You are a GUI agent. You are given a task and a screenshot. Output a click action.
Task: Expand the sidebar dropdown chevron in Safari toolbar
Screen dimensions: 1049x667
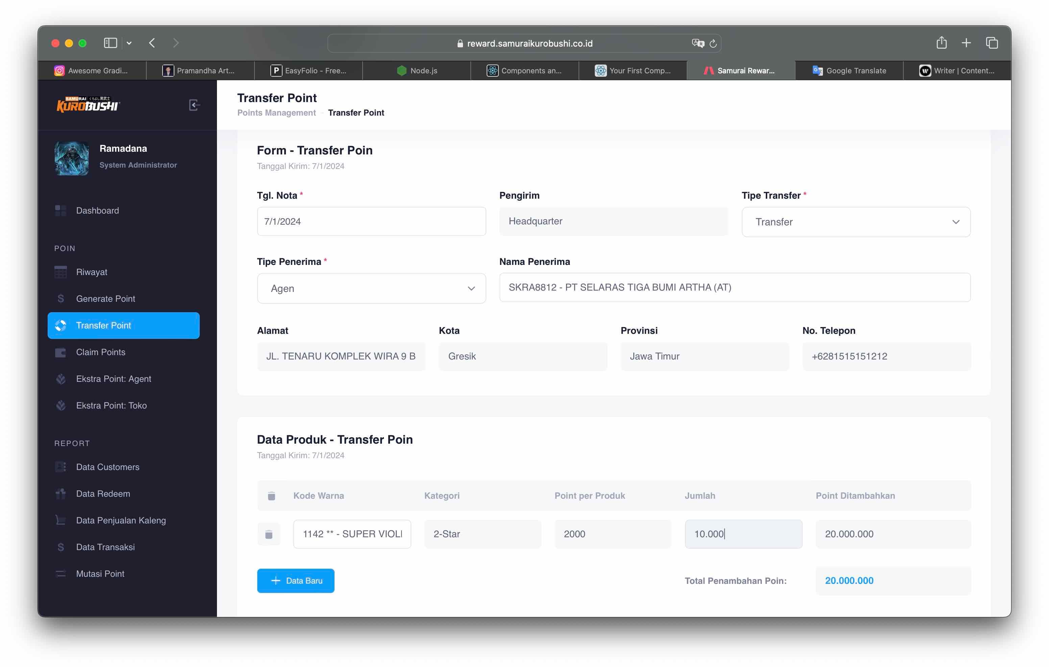coord(129,43)
